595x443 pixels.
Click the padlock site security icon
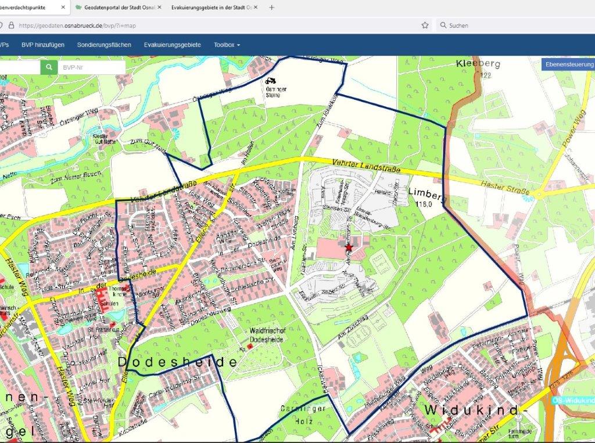[x=12, y=26]
